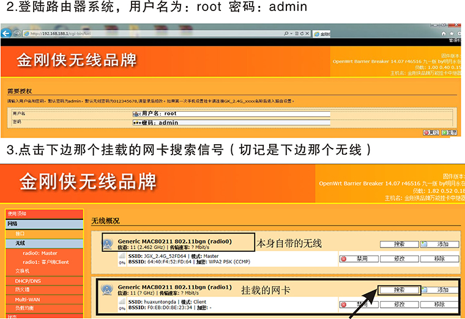Click 移除 remove button for huaxuntongda network

(439, 304)
